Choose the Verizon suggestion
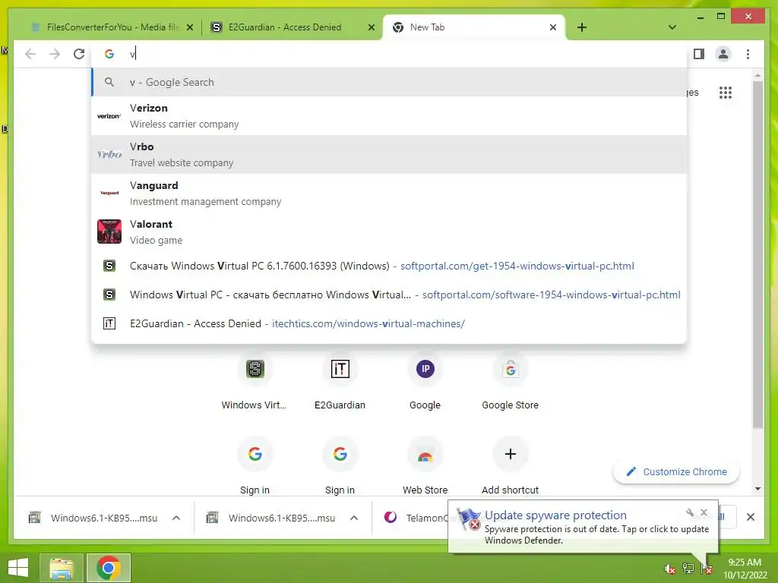778x583 pixels. click(389, 116)
